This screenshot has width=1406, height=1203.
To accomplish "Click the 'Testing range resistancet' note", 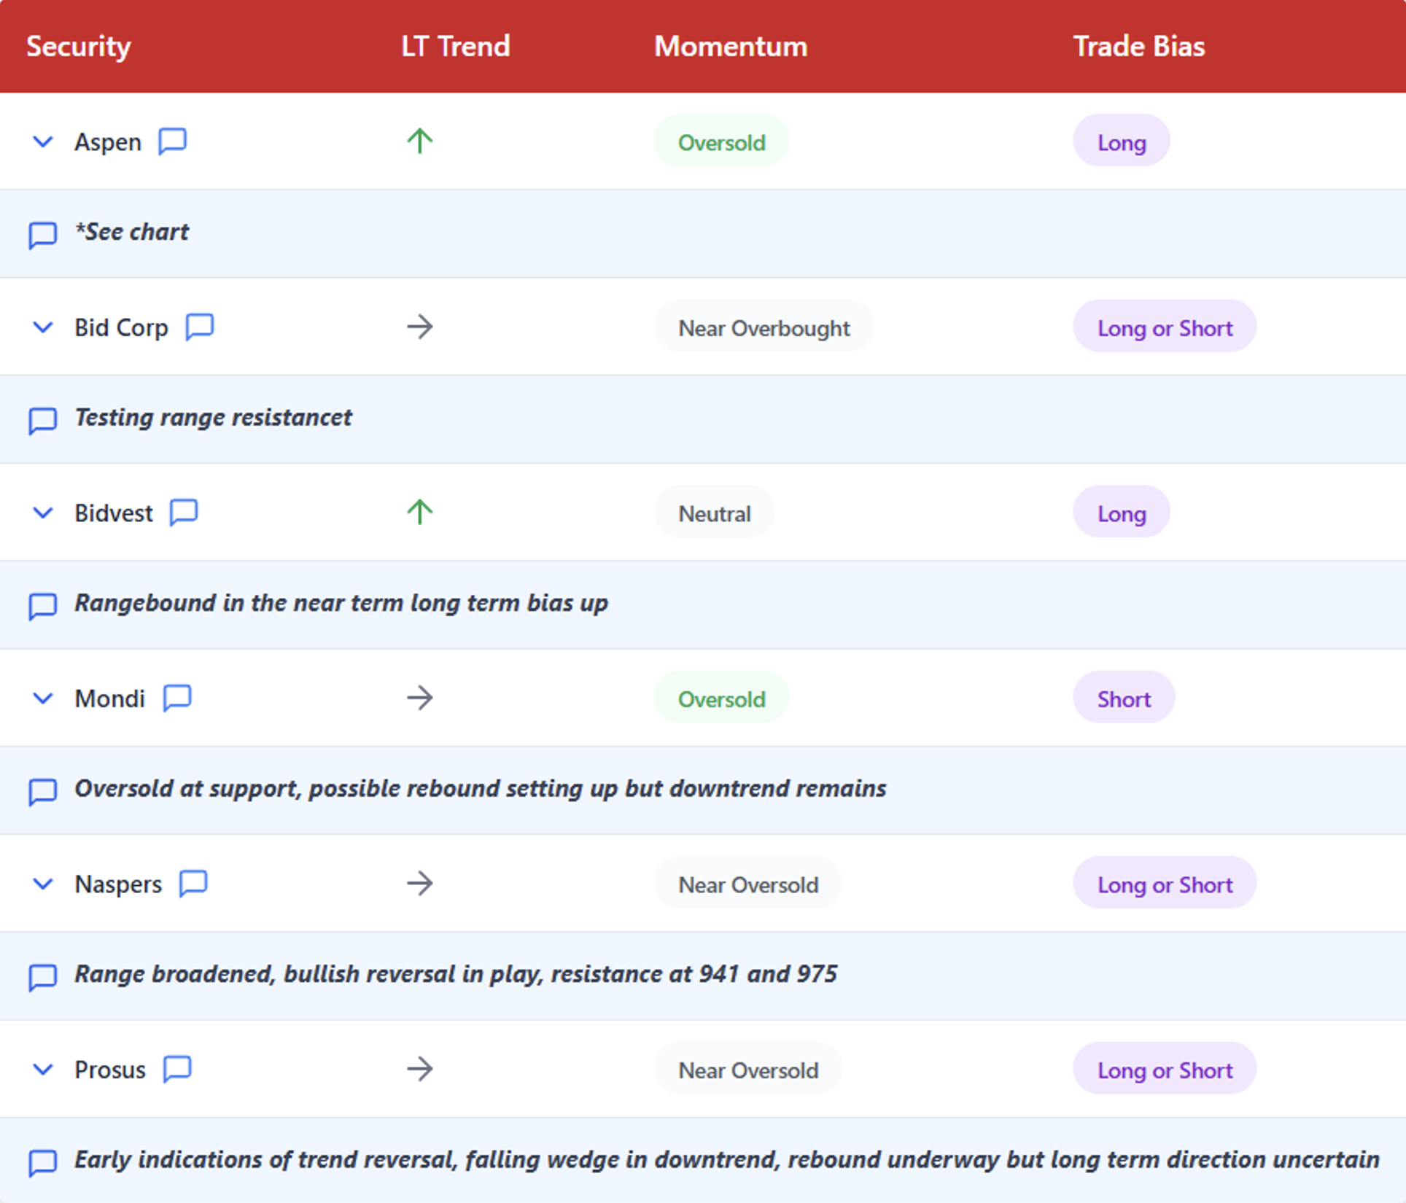I will (x=213, y=418).
